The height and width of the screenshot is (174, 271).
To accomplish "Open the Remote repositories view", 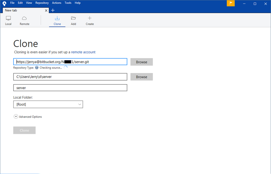I will [24, 21].
